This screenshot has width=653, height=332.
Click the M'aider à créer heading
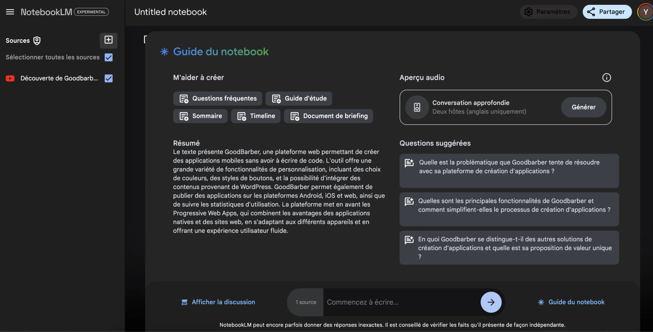point(198,78)
